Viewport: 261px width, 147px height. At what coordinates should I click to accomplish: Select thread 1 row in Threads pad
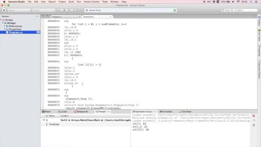pyautogui.click(x=86, y=120)
